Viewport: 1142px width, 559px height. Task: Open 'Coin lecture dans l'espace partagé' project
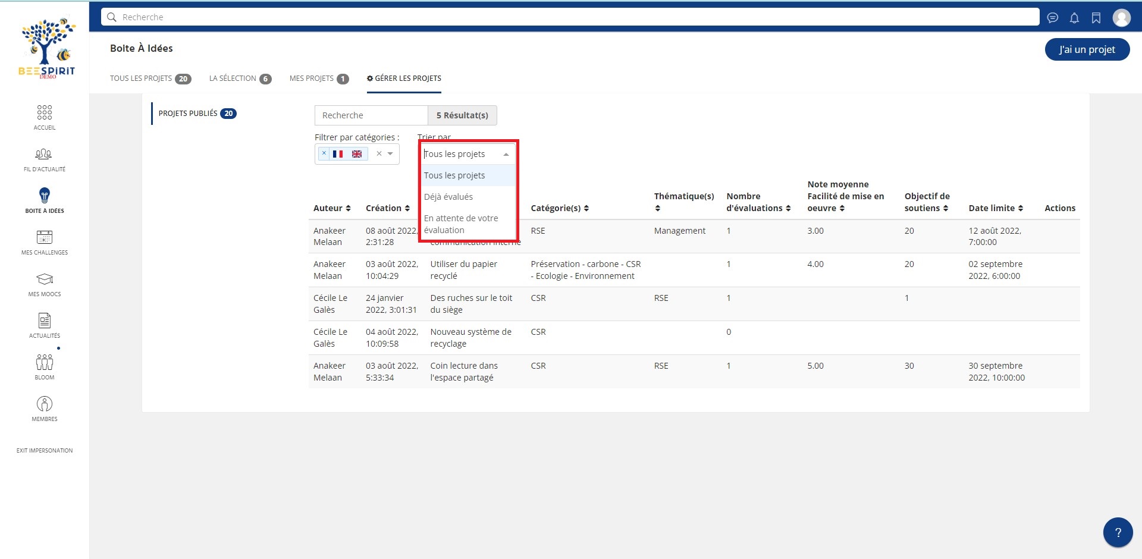pos(464,372)
